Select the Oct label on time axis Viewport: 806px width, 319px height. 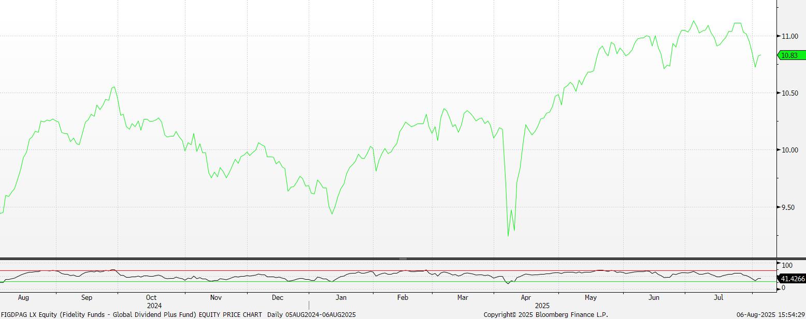pyautogui.click(x=151, y=298)
